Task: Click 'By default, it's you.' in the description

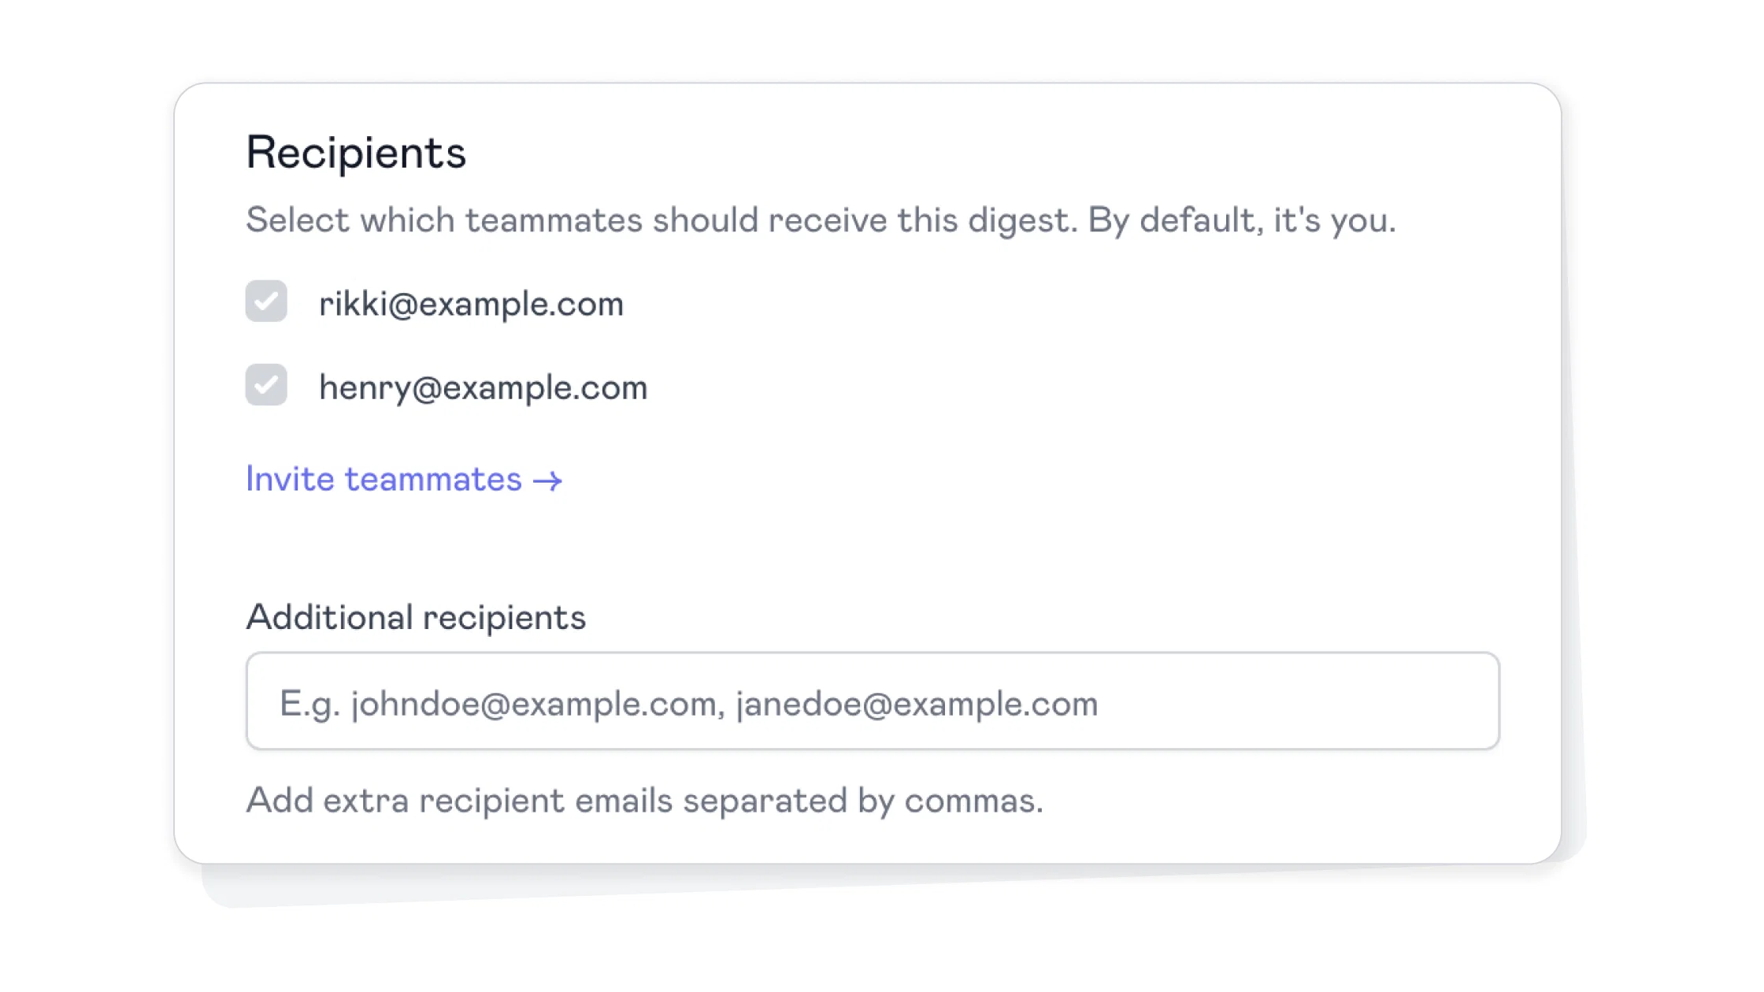Action: point(1242,220)
